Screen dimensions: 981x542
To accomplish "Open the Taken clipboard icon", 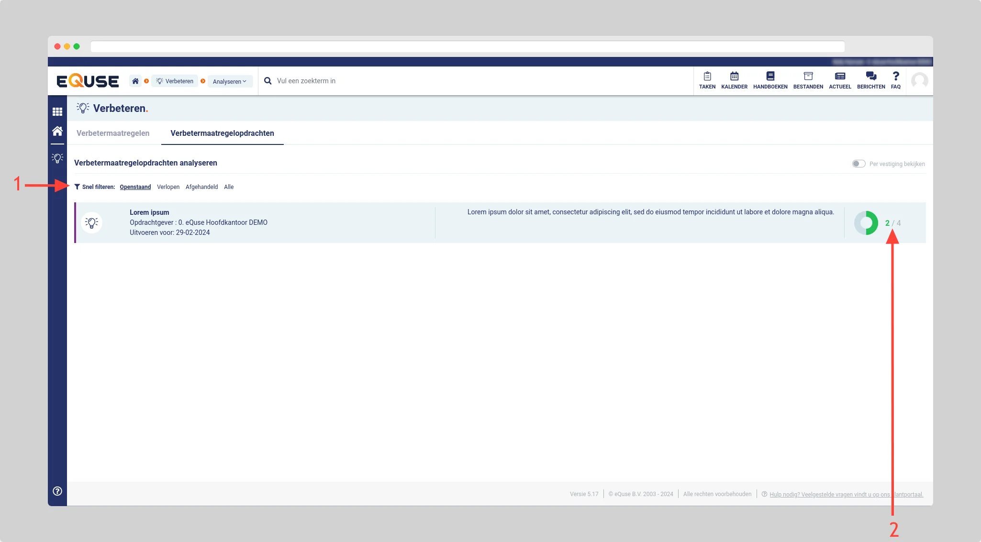I will click(x=707, y=77).
